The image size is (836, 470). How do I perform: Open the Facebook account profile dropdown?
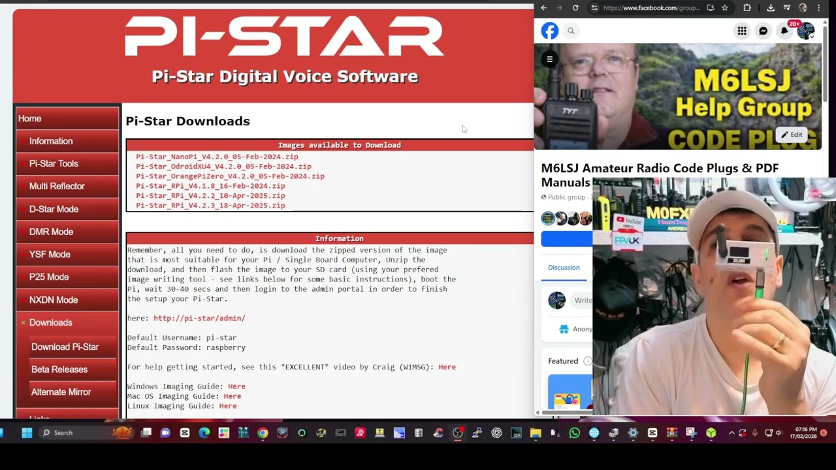(x=806, y=31)
